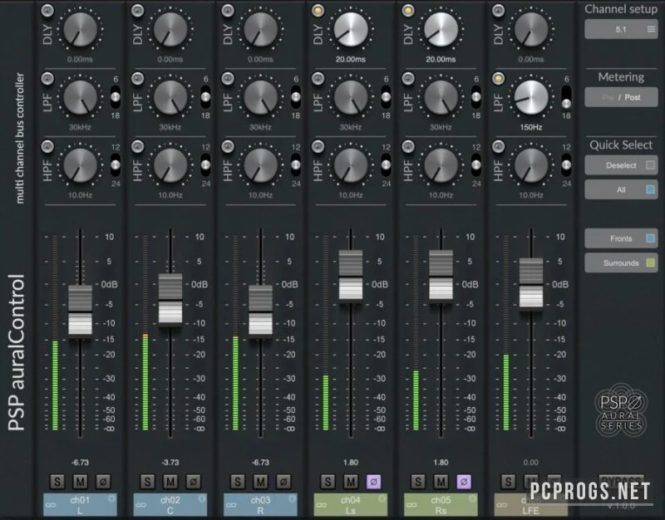Open settings gear on ch05 label

pos(472,498)
